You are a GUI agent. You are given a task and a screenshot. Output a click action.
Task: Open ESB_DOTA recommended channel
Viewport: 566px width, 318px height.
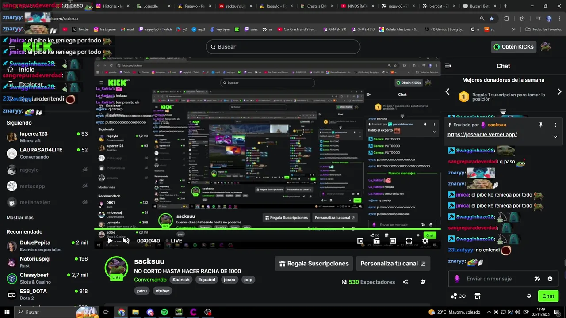[47, 295]
